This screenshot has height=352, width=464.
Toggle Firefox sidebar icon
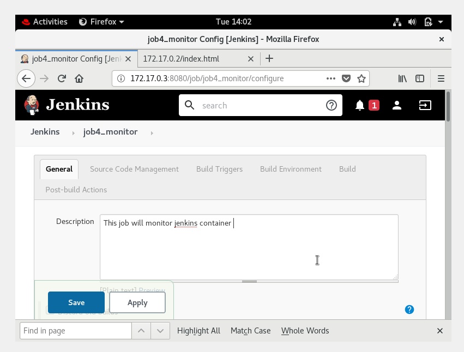pos(420,78)
